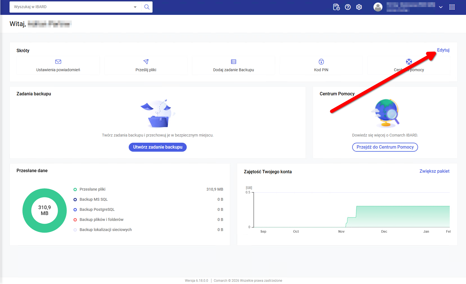Expand the user account menu chevron

coord(441,7)
